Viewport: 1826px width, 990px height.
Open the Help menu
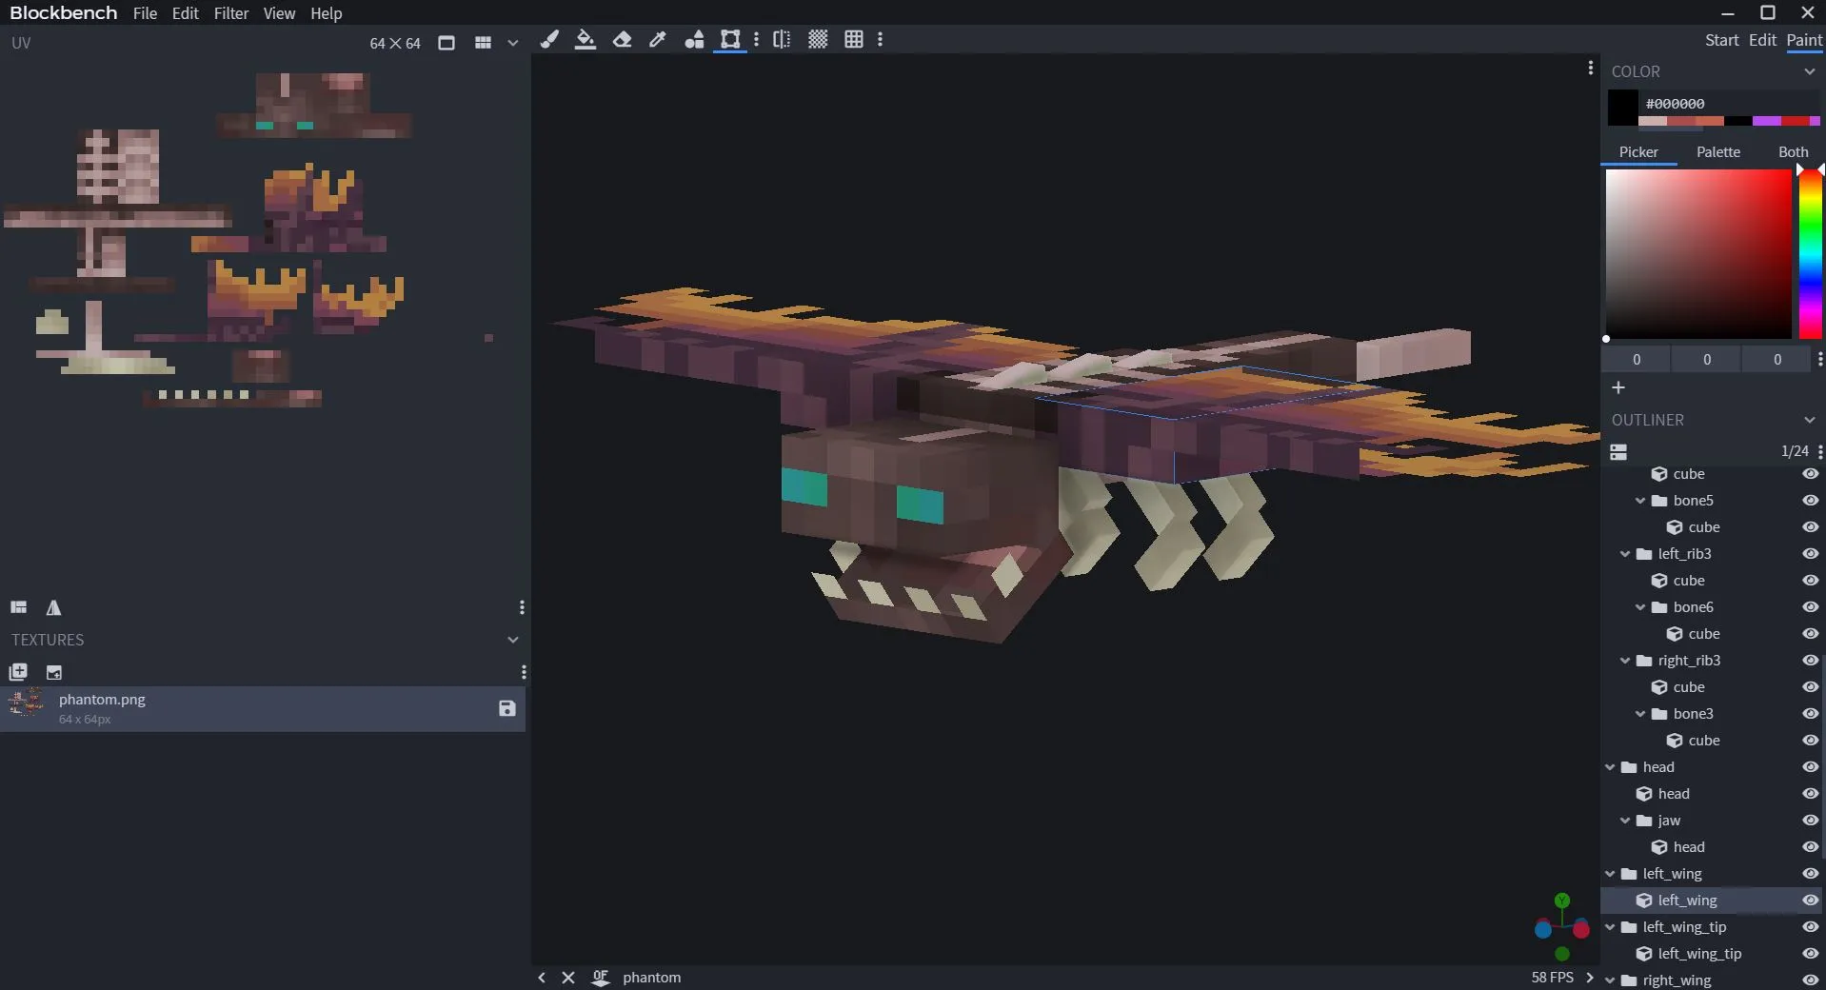tap(327, 13)
